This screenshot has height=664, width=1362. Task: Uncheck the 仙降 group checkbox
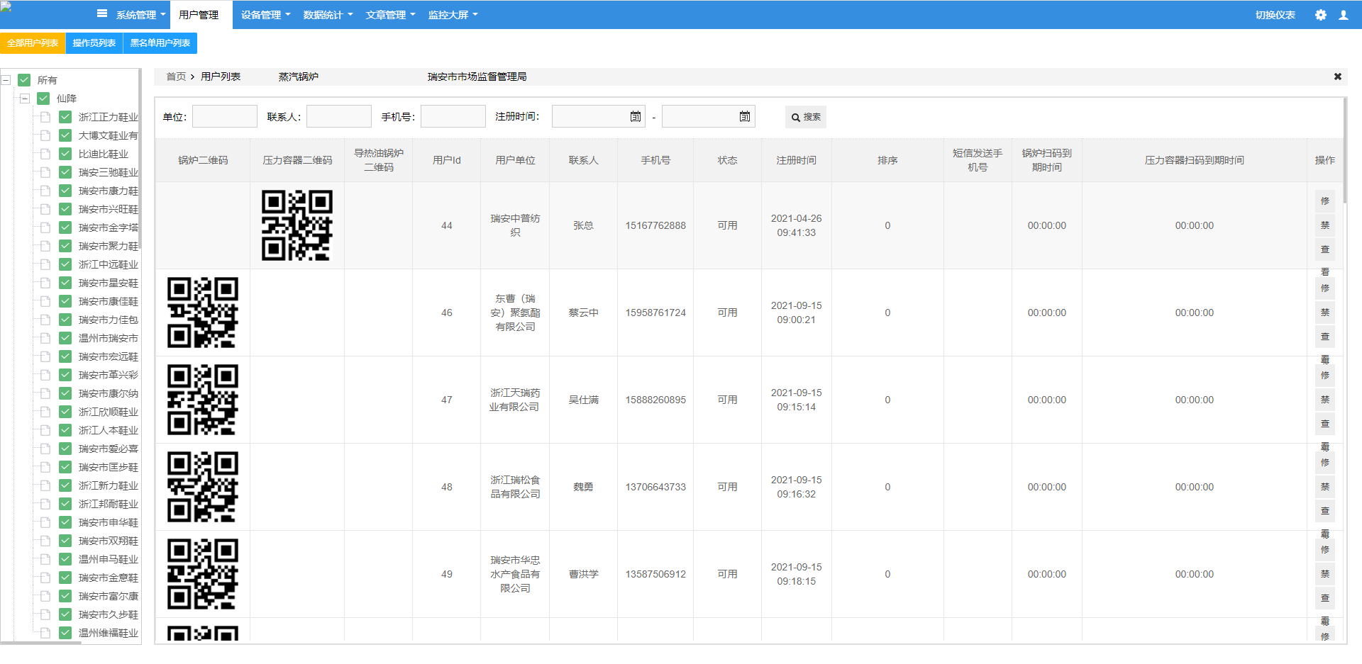click(x=43, y=99)
